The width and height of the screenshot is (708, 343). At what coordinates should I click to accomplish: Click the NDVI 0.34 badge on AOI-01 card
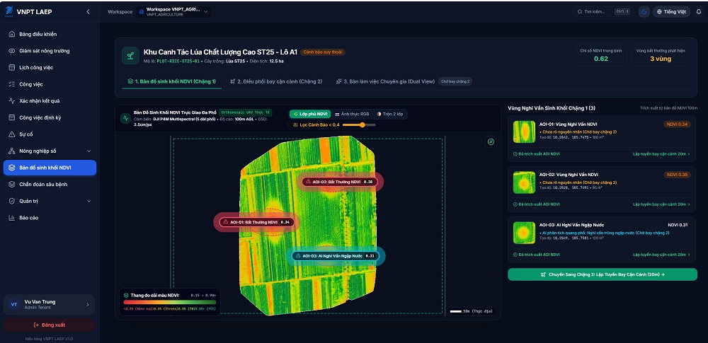coord(678,124)
